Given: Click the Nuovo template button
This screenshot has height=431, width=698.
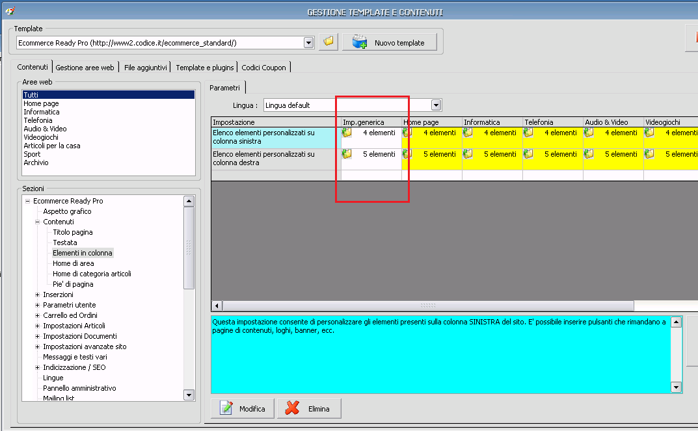Looking at the screenshot, I should [x=390, y=42].
